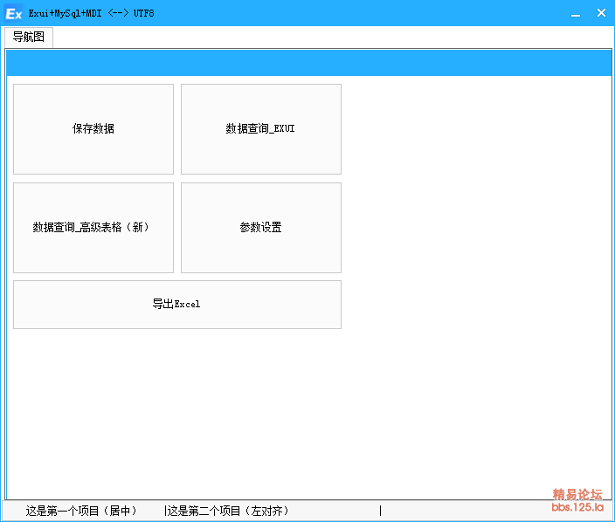Click empty tab strip area right of 导航图
The width and height of the screenshot is (615, 522).
332,37
